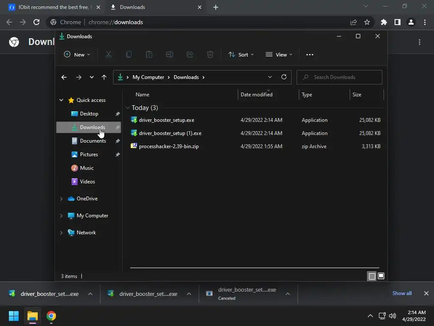Screen dimensions: 434x326
Task: Click the Share icon in Explorer toolbar
Action: [x=190, y=55]
